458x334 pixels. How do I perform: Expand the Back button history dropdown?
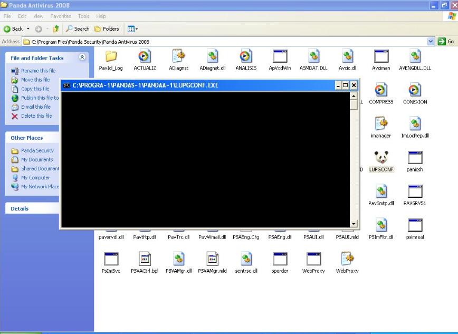28,29
